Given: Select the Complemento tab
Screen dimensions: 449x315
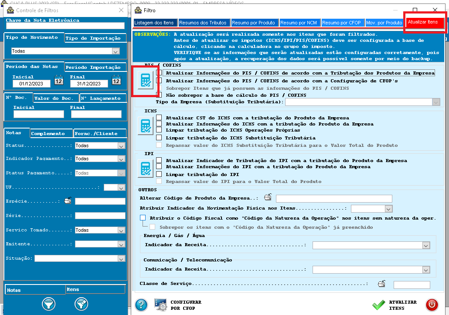Looking at the screenshot, I should (x=51, y=133).
